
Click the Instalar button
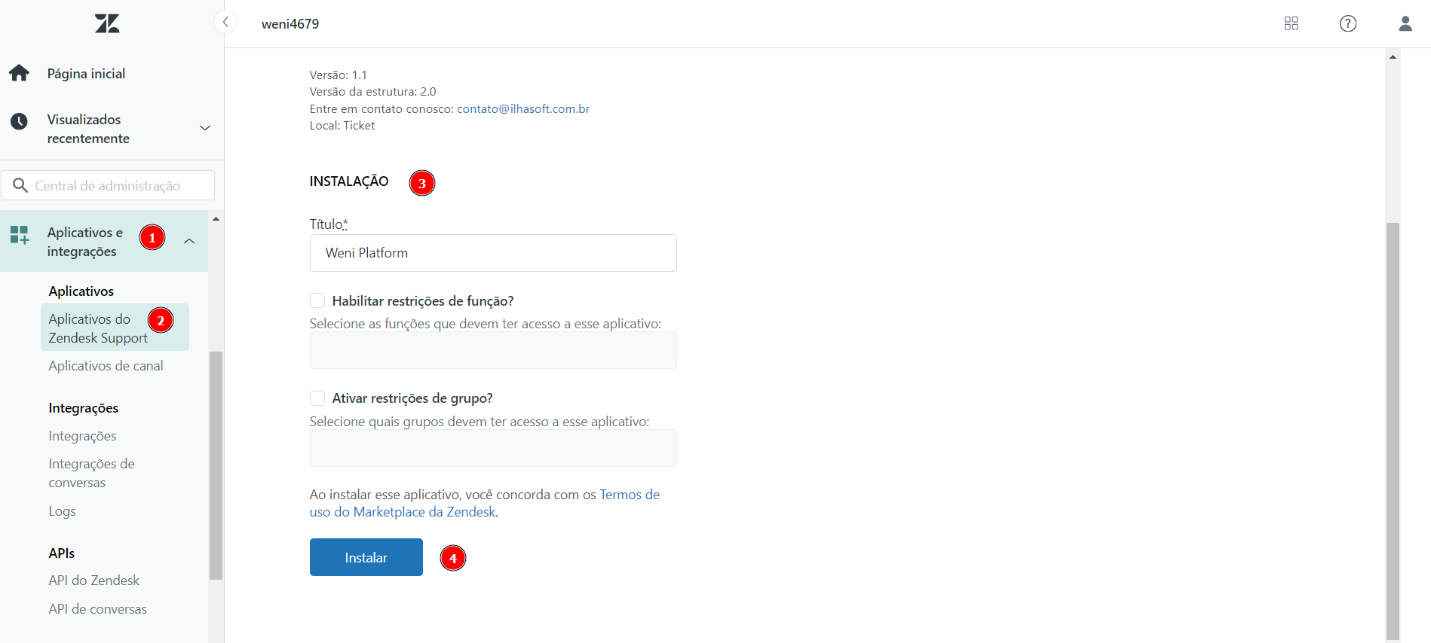click(366, 557)
